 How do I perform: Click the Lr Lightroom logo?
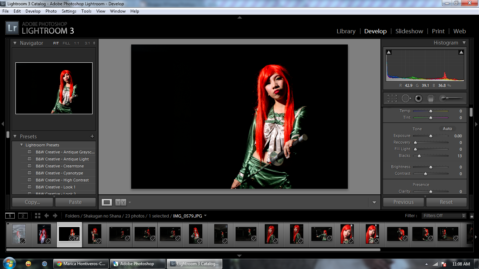tap(12, 28)
